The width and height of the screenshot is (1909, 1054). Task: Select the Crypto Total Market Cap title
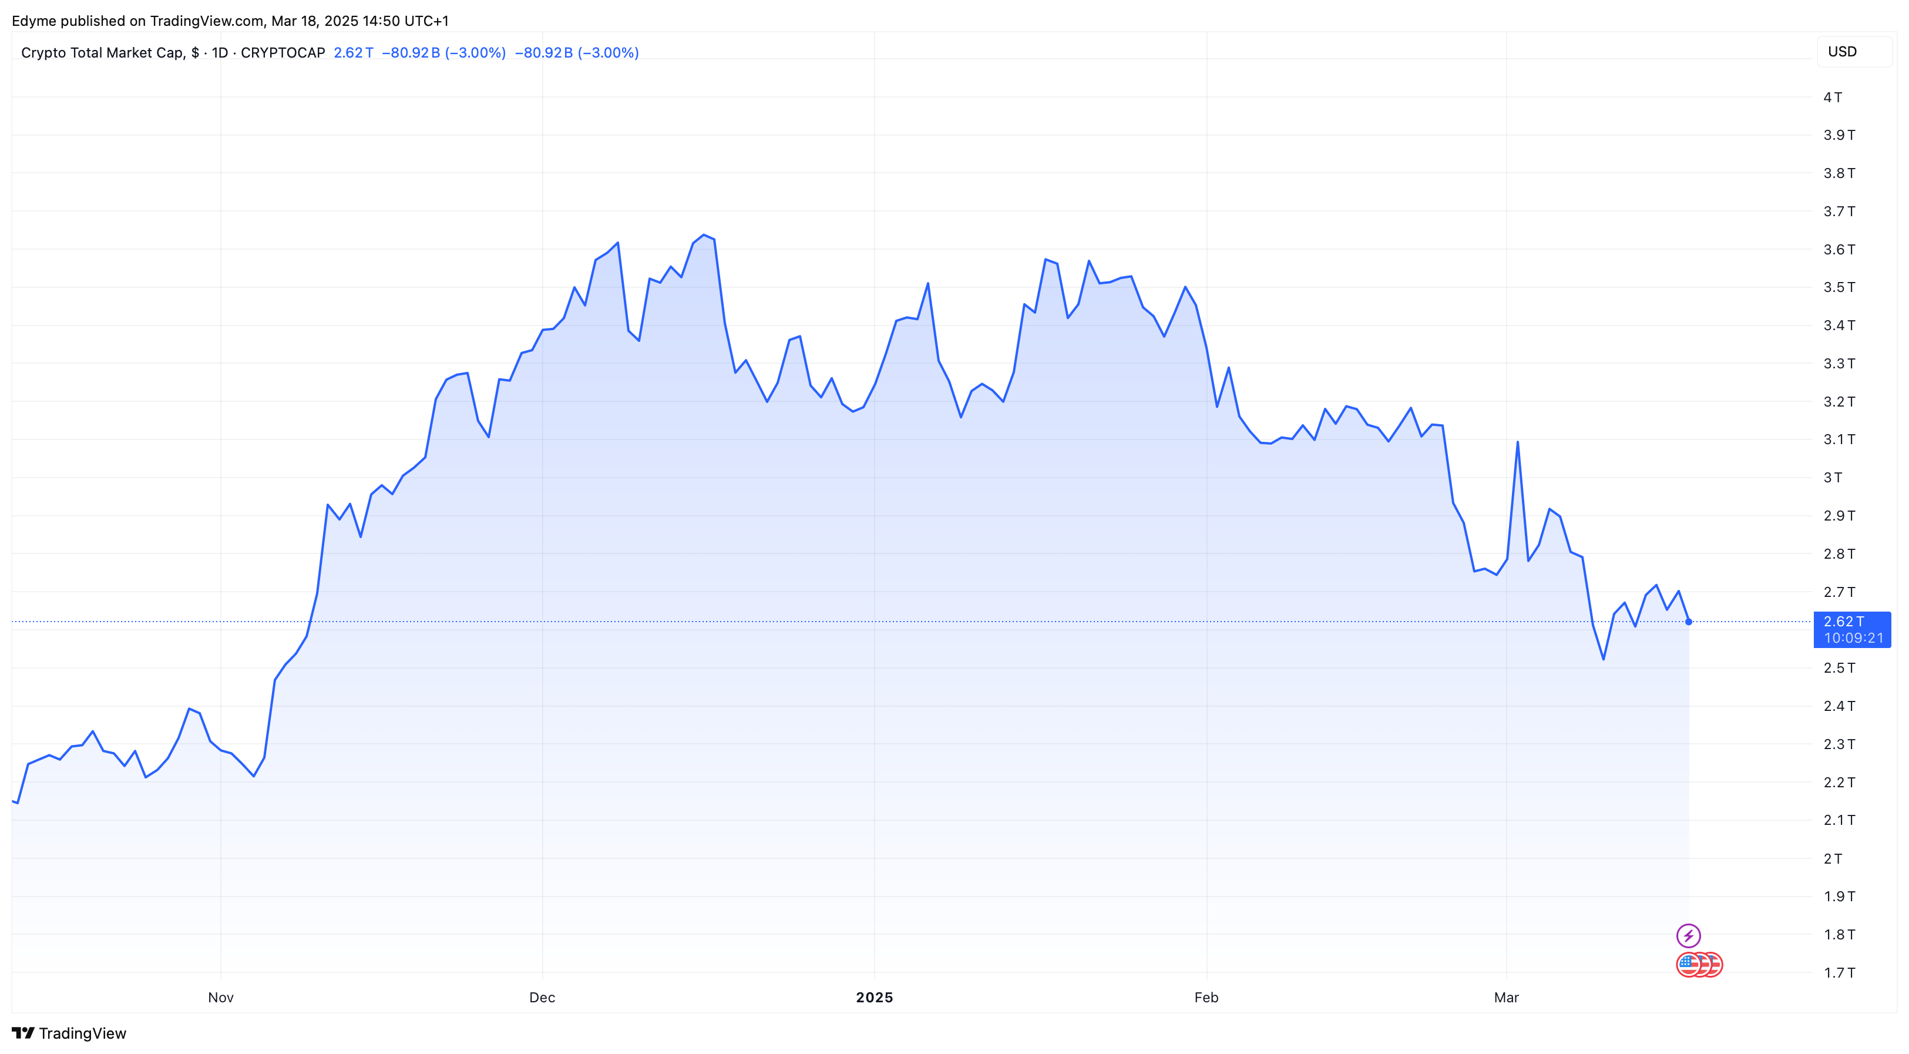click(102, 53)
